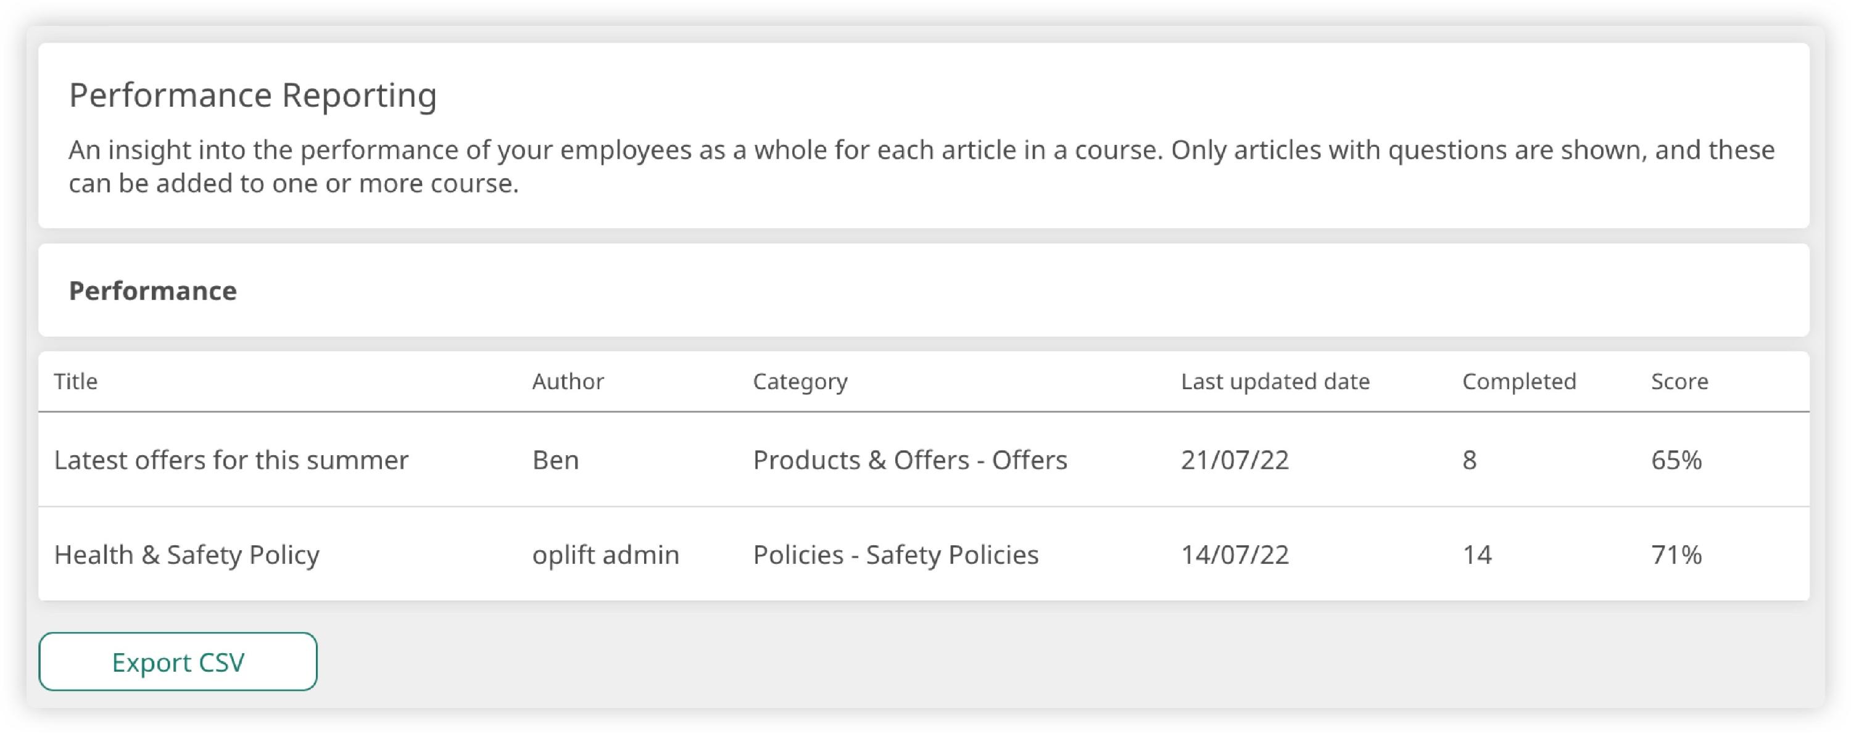Click completed count 8
The image size is (1851, 734).
[1470, 460]
